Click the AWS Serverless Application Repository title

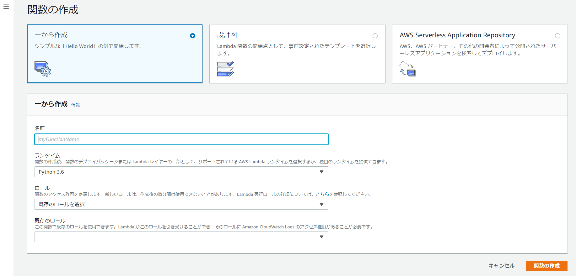click(457, 35)
